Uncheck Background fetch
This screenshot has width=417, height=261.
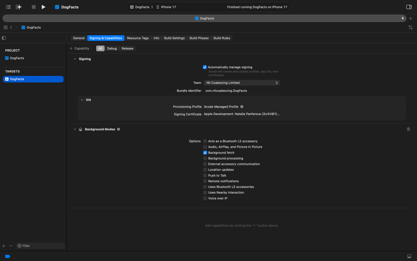coord(205,153)
